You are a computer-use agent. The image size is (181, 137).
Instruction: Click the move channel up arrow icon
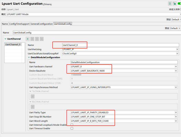(x=37, y=39)
